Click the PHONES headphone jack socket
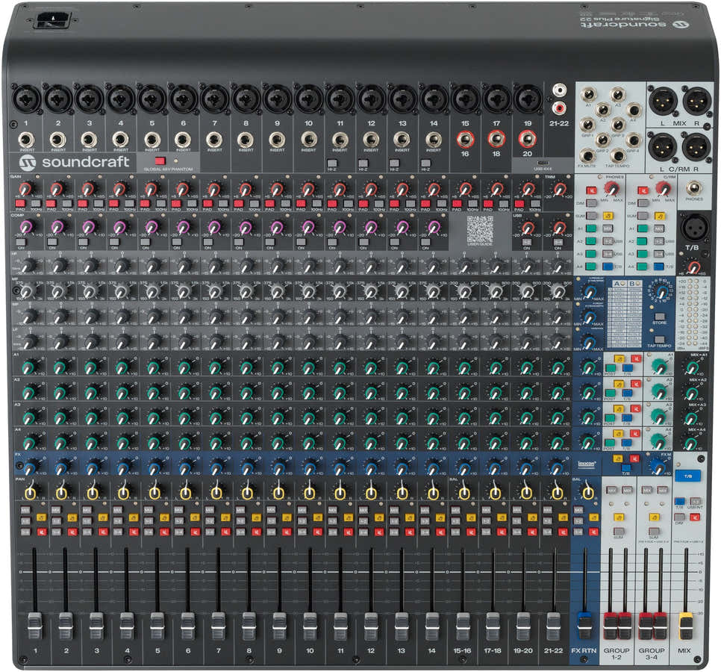Viewport: 721px width, 672px height. pyautogui.click(x=694, y=188)
